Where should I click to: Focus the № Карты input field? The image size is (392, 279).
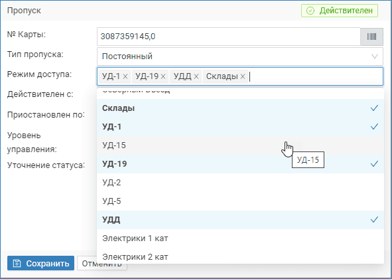[228, 37]
